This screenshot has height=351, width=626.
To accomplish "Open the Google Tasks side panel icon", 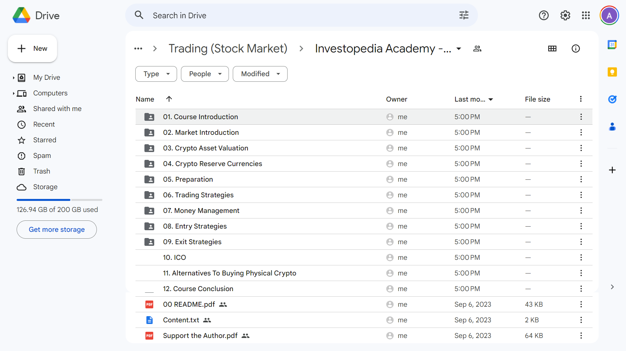I will point(612,99).
